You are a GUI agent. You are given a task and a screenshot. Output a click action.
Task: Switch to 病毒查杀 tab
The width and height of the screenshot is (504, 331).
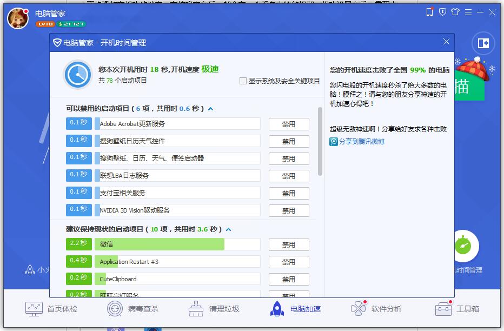coord(132,309)
